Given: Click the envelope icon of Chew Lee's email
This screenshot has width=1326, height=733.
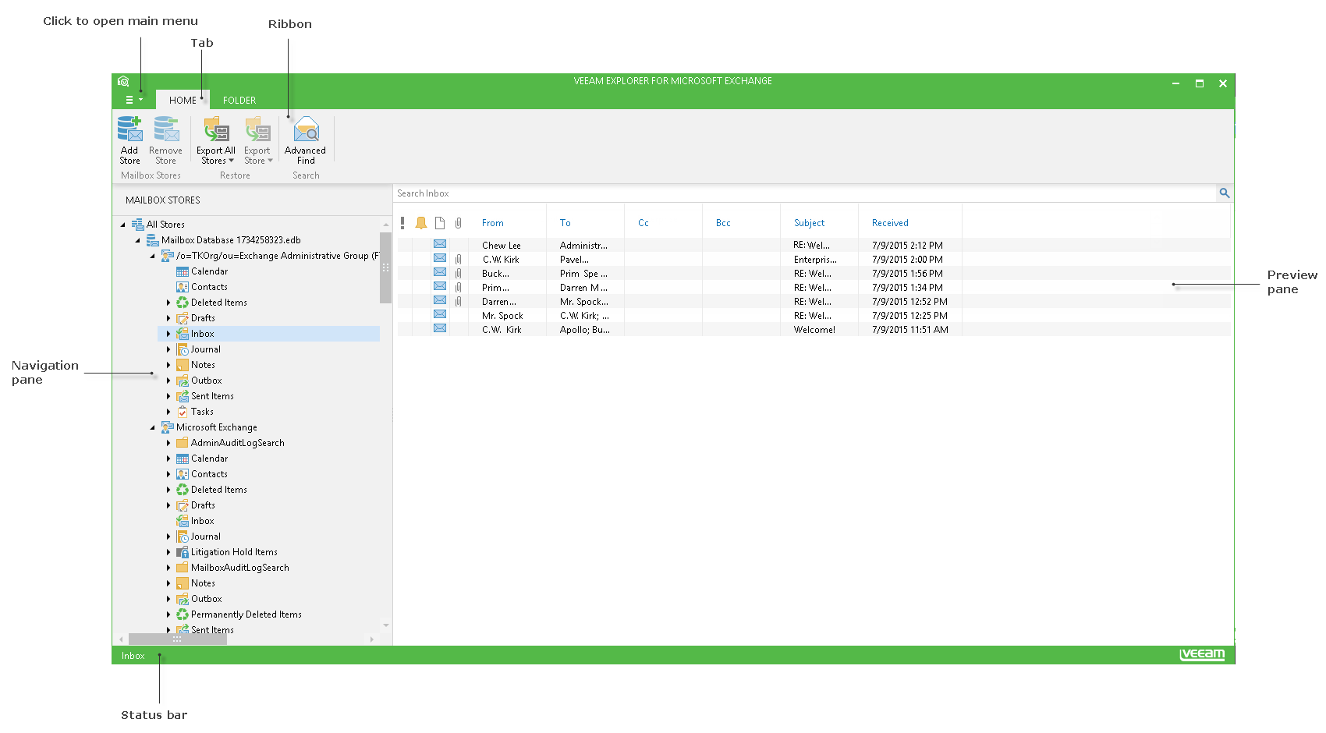Looking at the screenshot, I should click(x=440, y=245).
